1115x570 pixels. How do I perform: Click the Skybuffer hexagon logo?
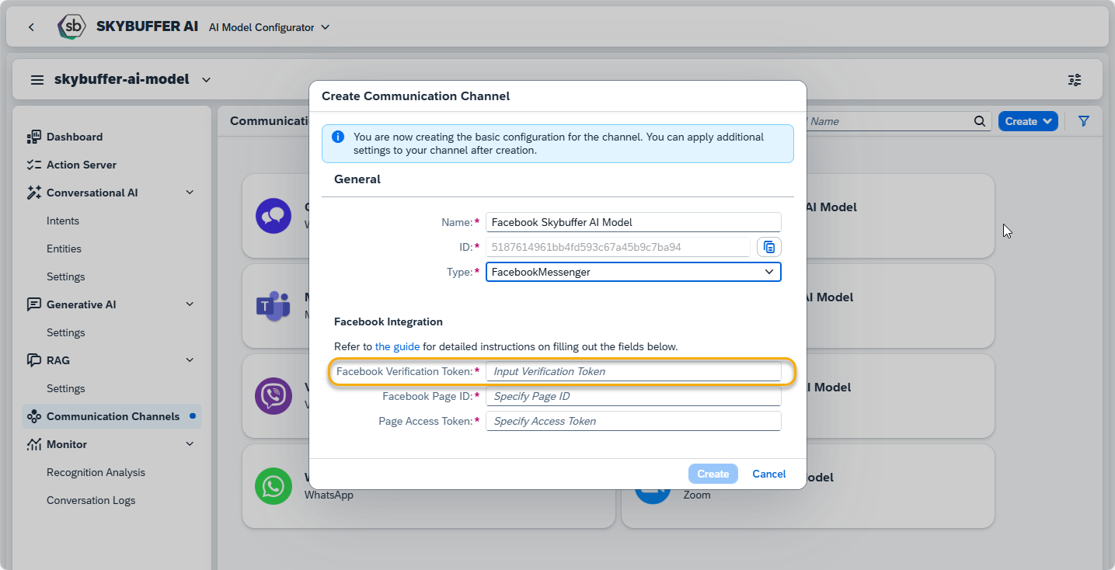[x=72, y=26]
